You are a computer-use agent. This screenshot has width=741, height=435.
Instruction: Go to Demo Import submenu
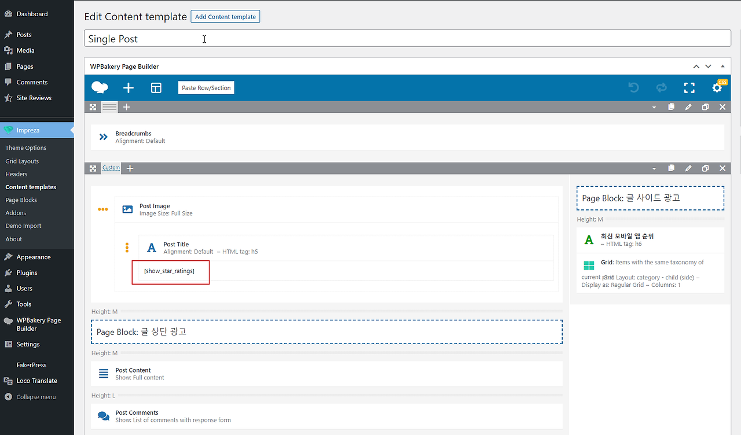point(23,226)
